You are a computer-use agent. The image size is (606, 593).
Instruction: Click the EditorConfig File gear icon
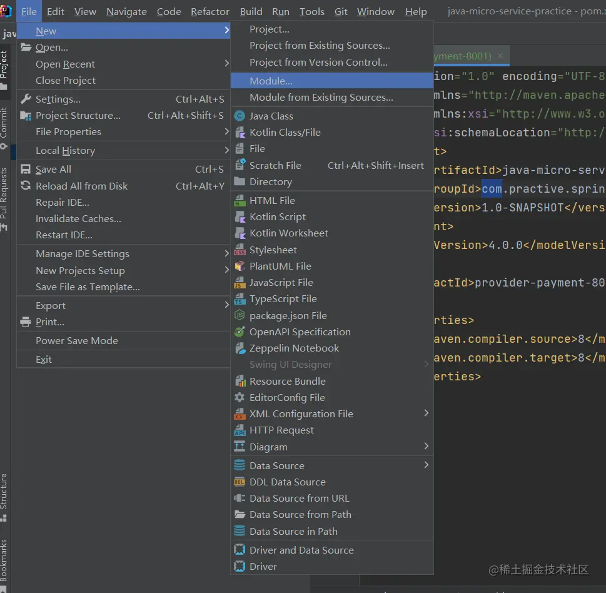(240, 397)
